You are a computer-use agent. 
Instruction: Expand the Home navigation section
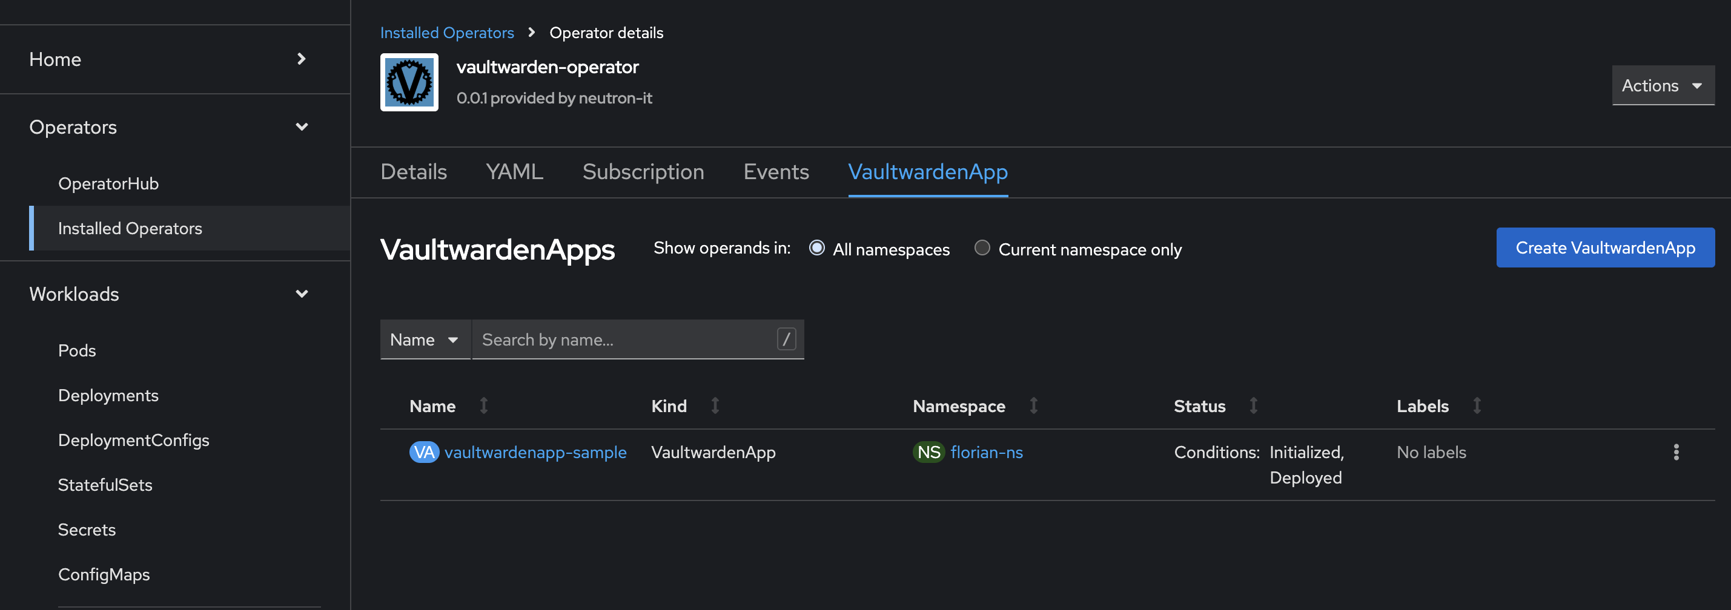click(174, 59)
